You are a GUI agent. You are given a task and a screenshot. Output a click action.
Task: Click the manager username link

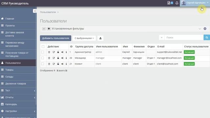[x=100, y=58]
